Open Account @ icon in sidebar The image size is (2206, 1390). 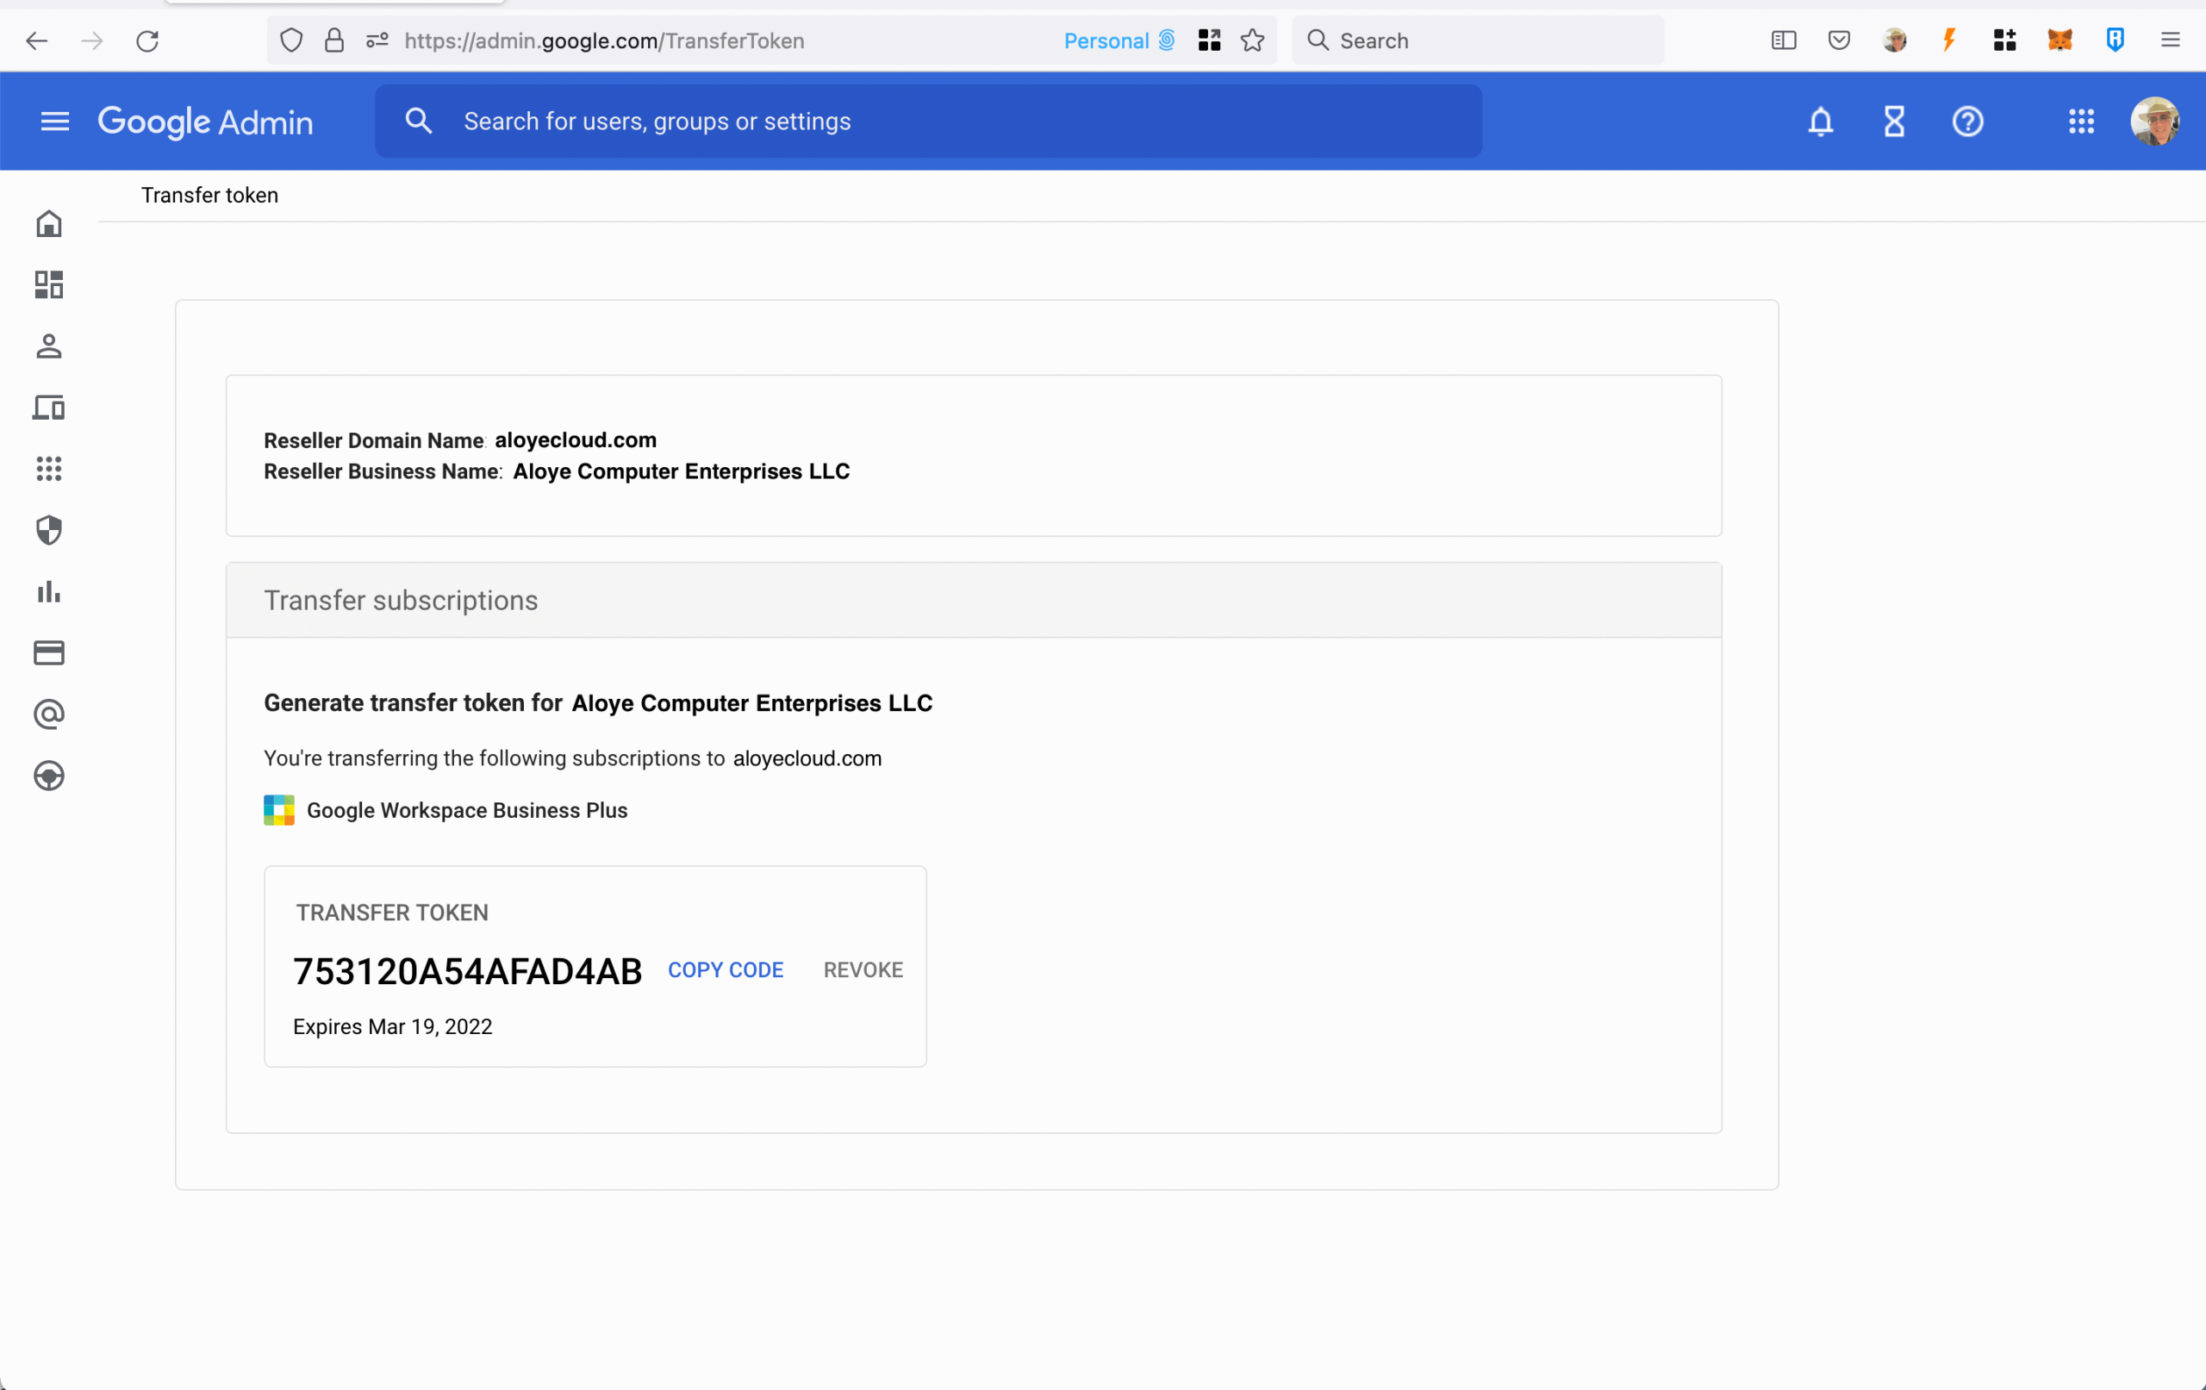point(48,714)
